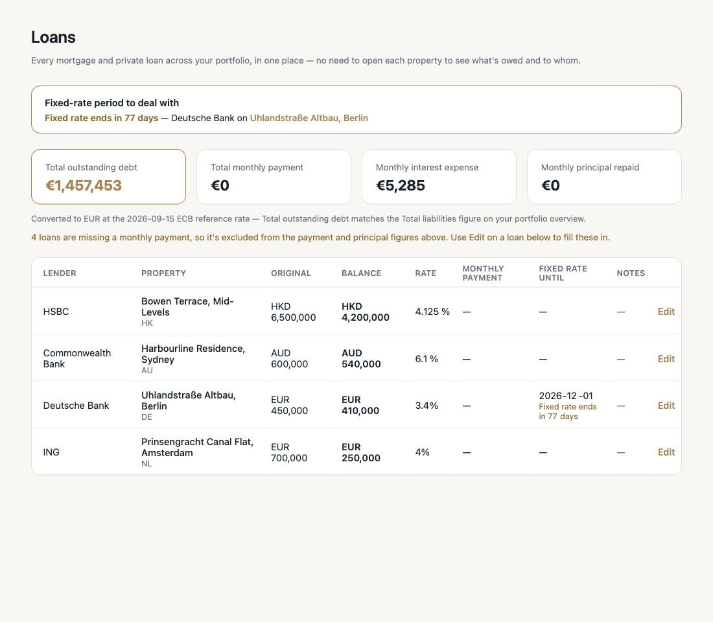
Task: Click the ECB reference rate conversion note
Action: pyautogui.click(x=309, y=219)
